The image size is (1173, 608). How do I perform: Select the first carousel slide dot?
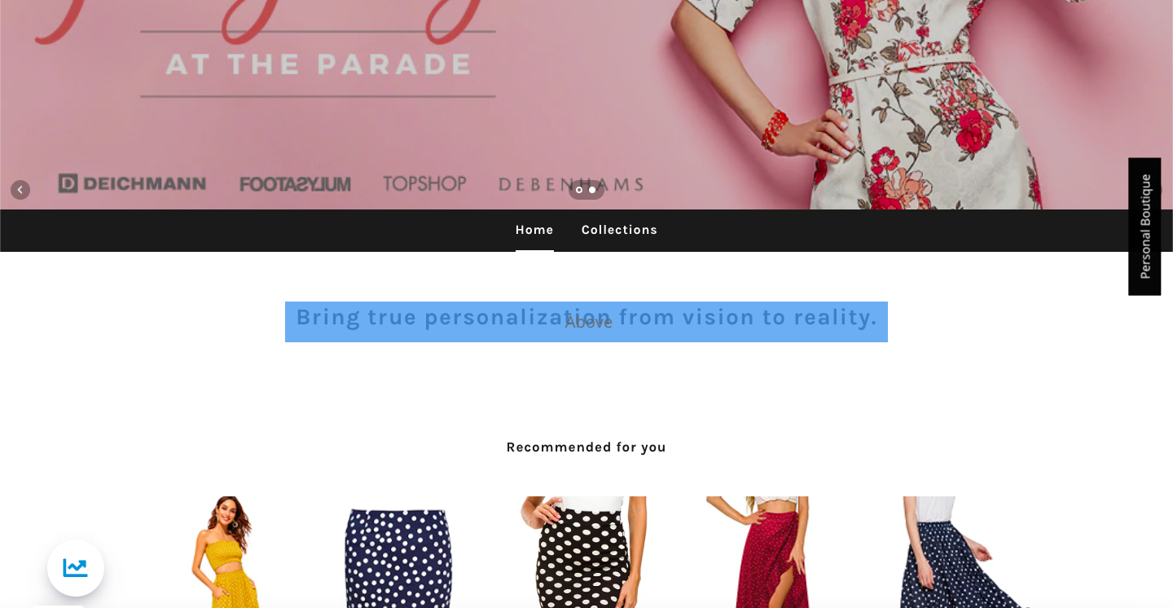point(579,190)
